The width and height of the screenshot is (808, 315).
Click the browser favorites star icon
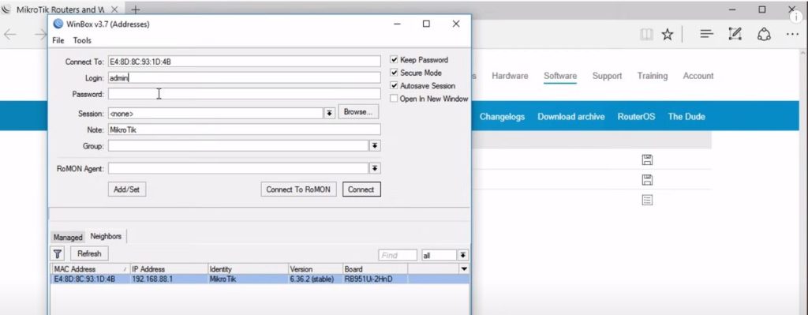tap(668, 35)
